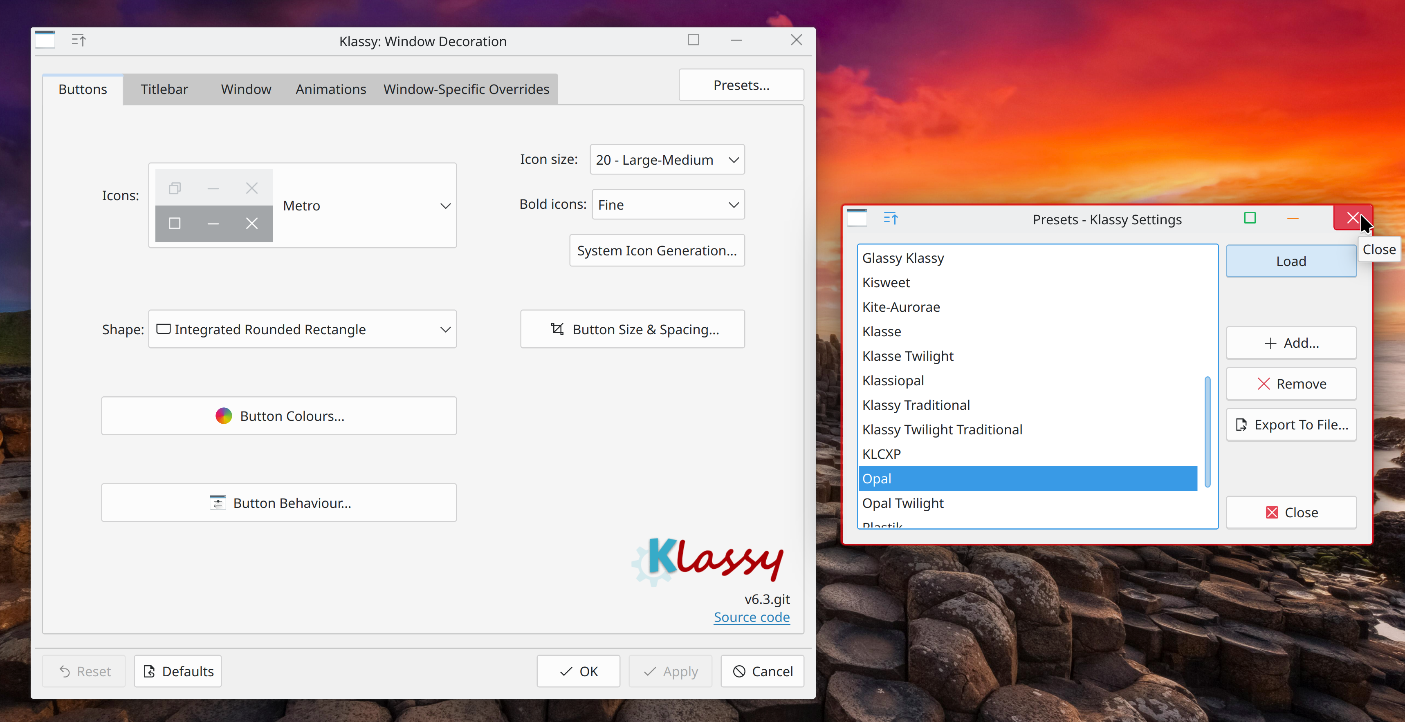Expand Bold icons Fine combo box

[x=668, y=205]
